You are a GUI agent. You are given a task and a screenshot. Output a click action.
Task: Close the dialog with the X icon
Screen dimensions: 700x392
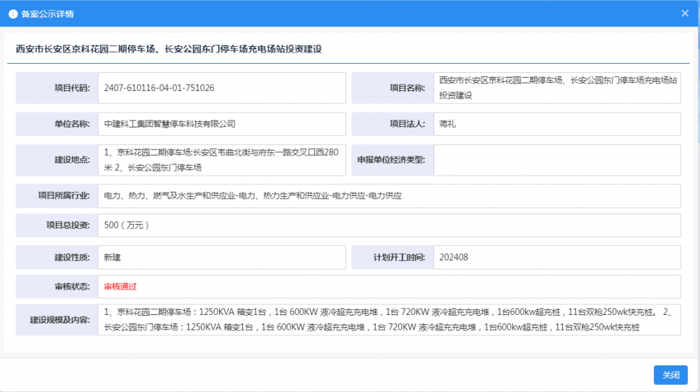(685, 13)
